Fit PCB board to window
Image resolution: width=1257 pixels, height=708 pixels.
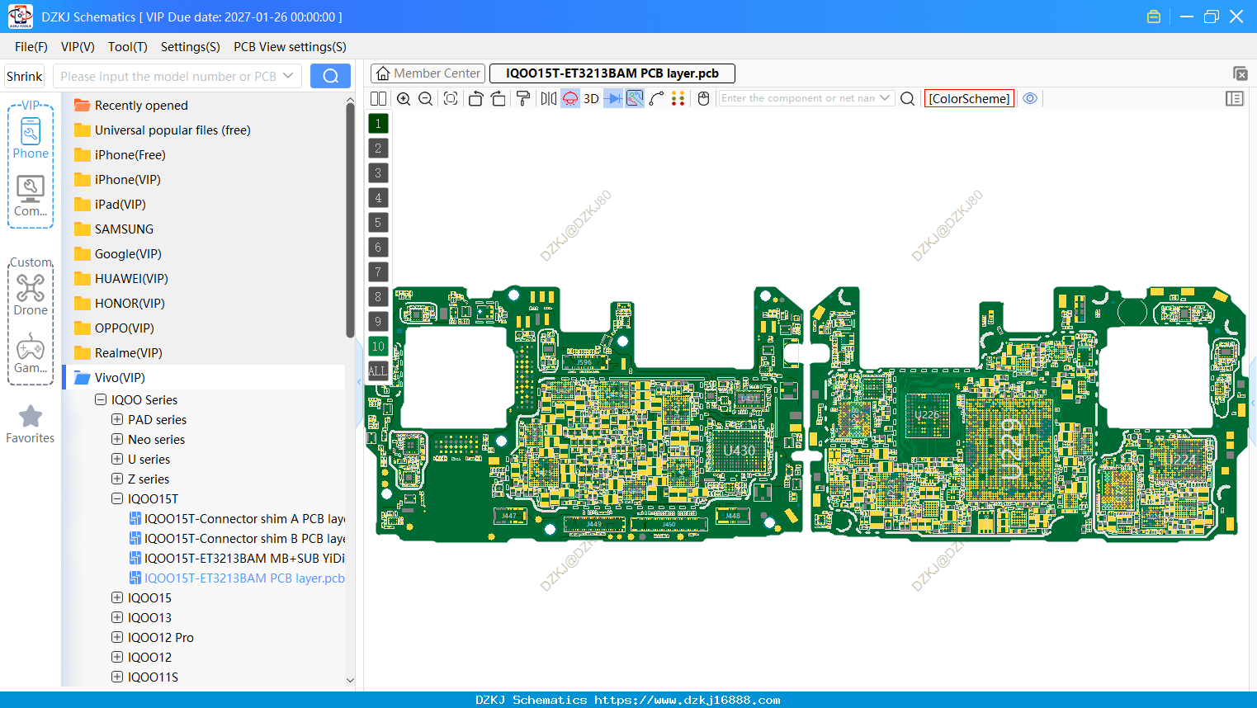(451, 98)
